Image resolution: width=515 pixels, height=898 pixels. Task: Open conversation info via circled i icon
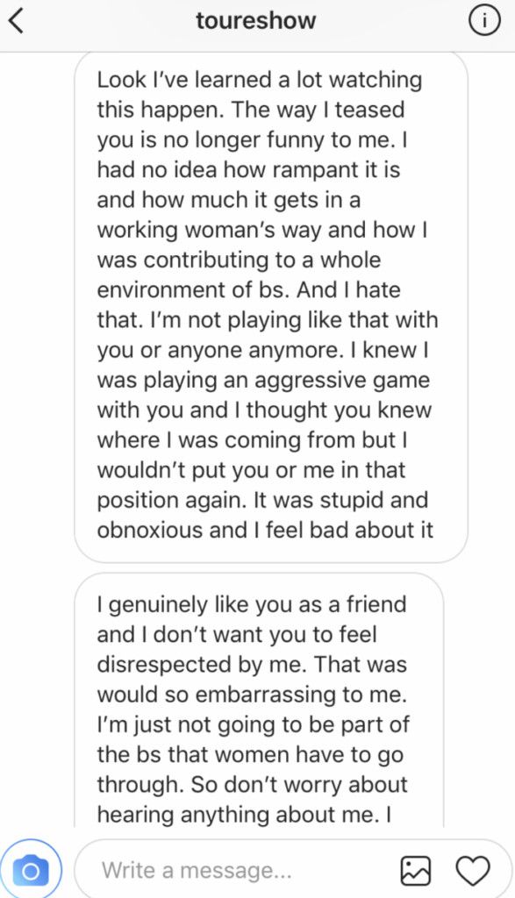click(x=484, y=21)
